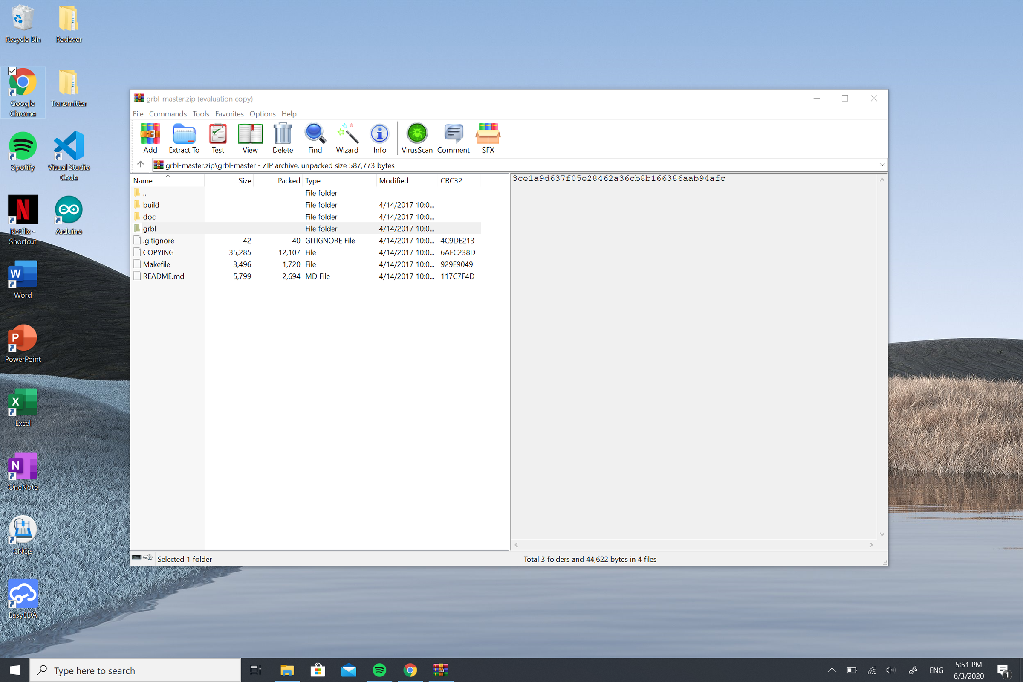Open the Options menu
Viewport: 1023px width, 682px height.
click(x=262, y=113)
